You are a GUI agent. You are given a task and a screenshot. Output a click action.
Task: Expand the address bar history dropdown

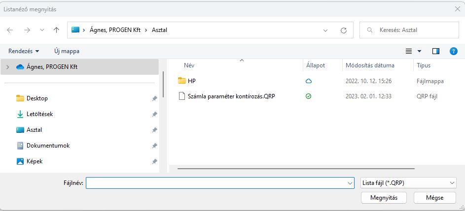coord(325,30)
